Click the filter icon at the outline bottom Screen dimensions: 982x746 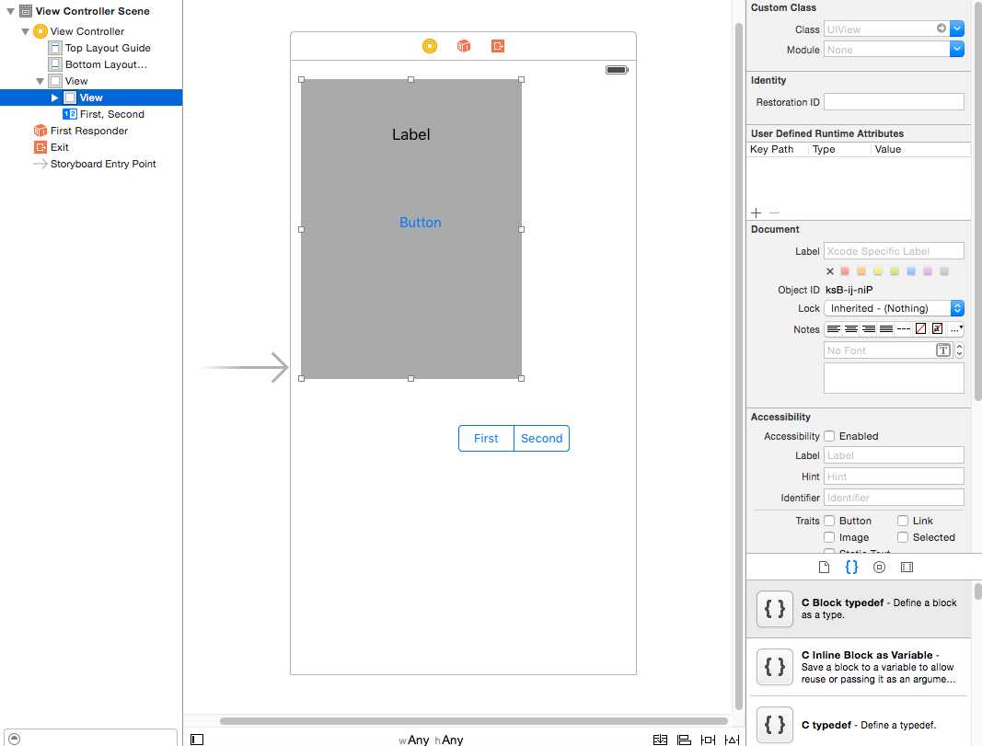[x=15, y=739]
